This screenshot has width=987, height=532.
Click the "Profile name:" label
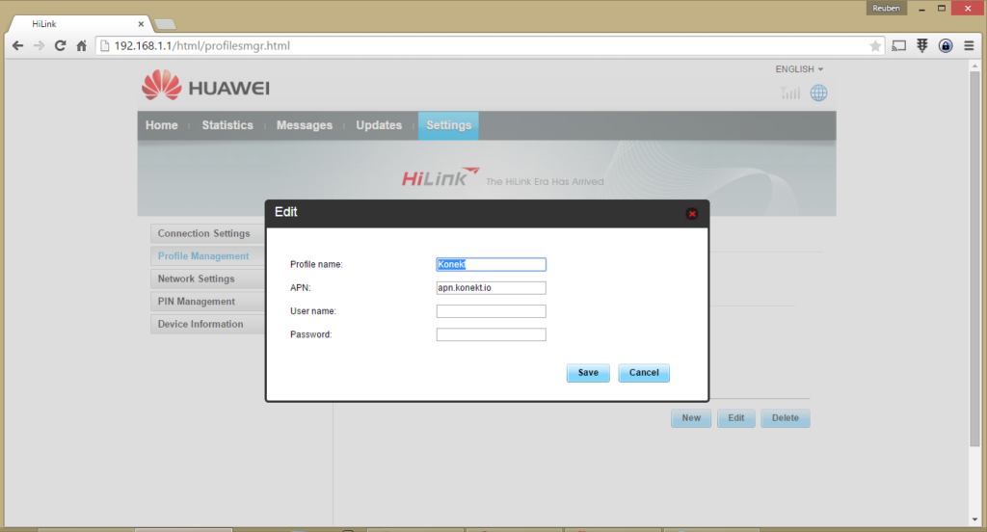pos(316,264)
